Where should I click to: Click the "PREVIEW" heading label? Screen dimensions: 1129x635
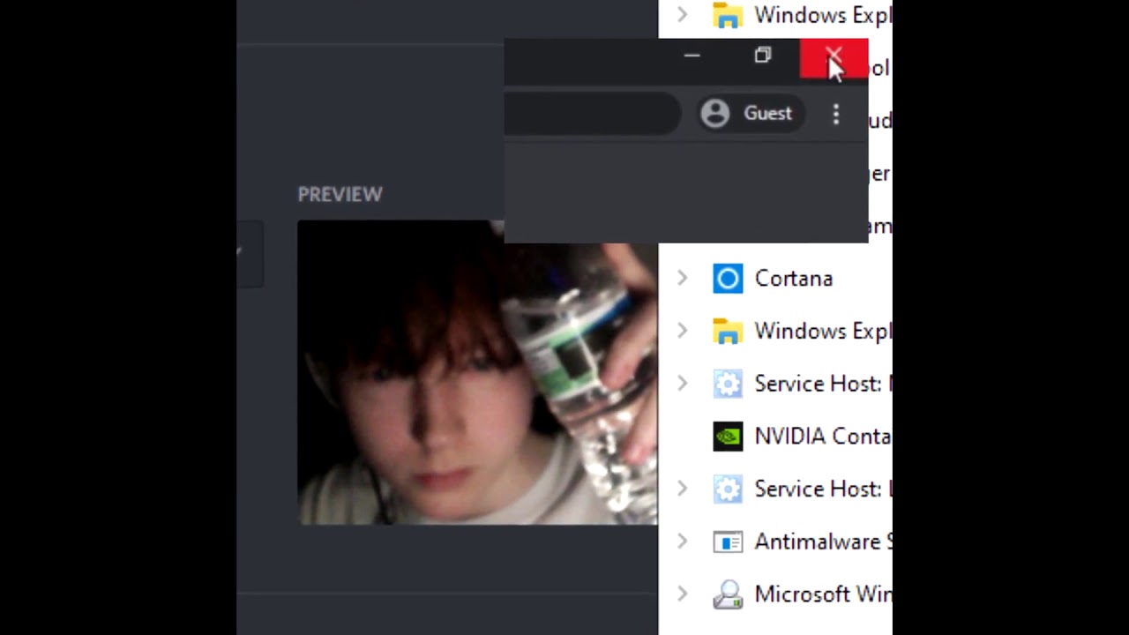point(340,195)
